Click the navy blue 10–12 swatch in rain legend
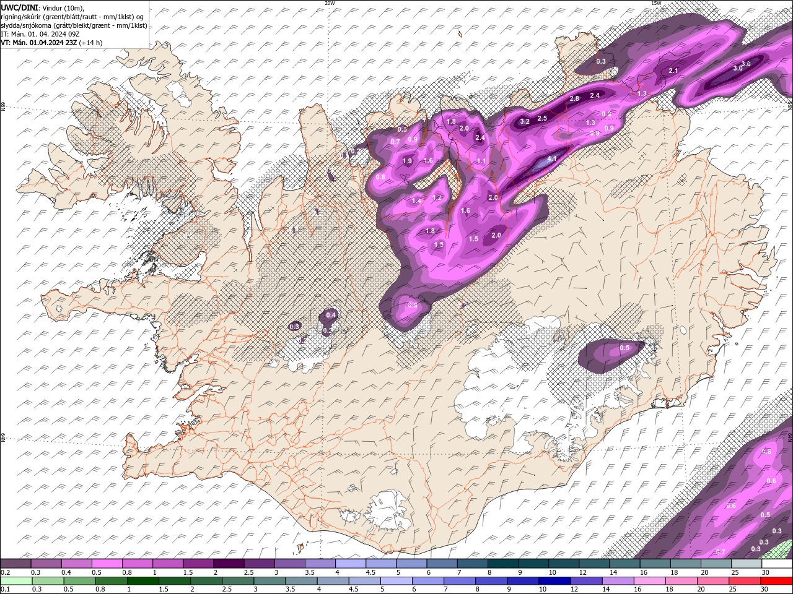Viewport: 793px width, 594px height. point(553,581)
